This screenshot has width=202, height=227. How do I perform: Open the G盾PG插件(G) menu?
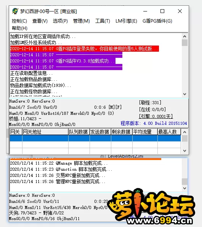tap(157, 21)
